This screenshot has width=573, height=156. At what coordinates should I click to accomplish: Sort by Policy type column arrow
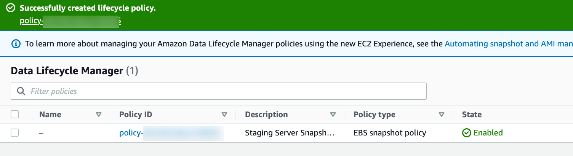[442, 115]
